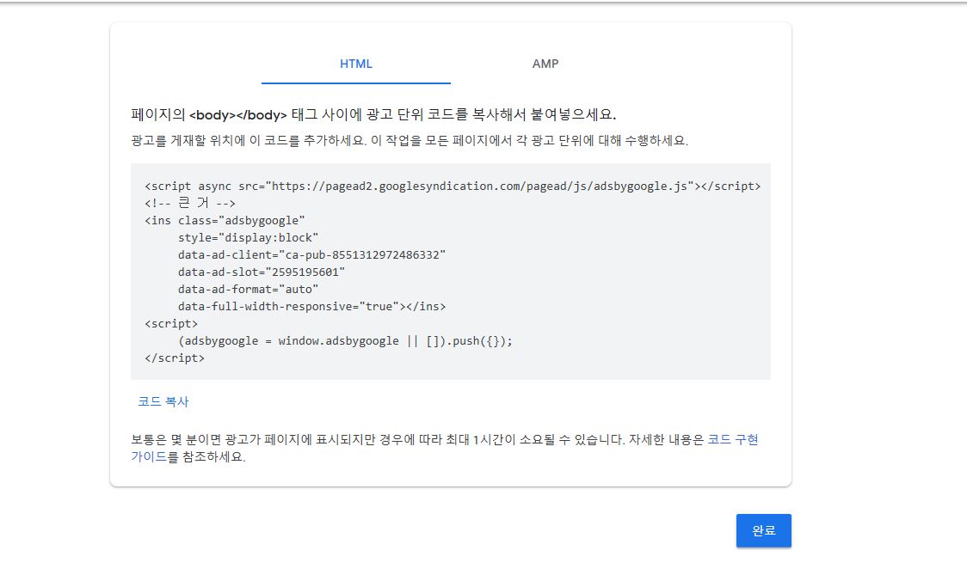Click the opening <script> tag line

click(x=171, y=324)
